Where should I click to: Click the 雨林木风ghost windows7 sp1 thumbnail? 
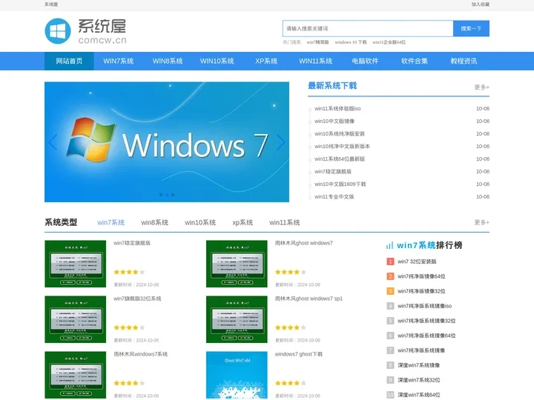click(237, 319)
